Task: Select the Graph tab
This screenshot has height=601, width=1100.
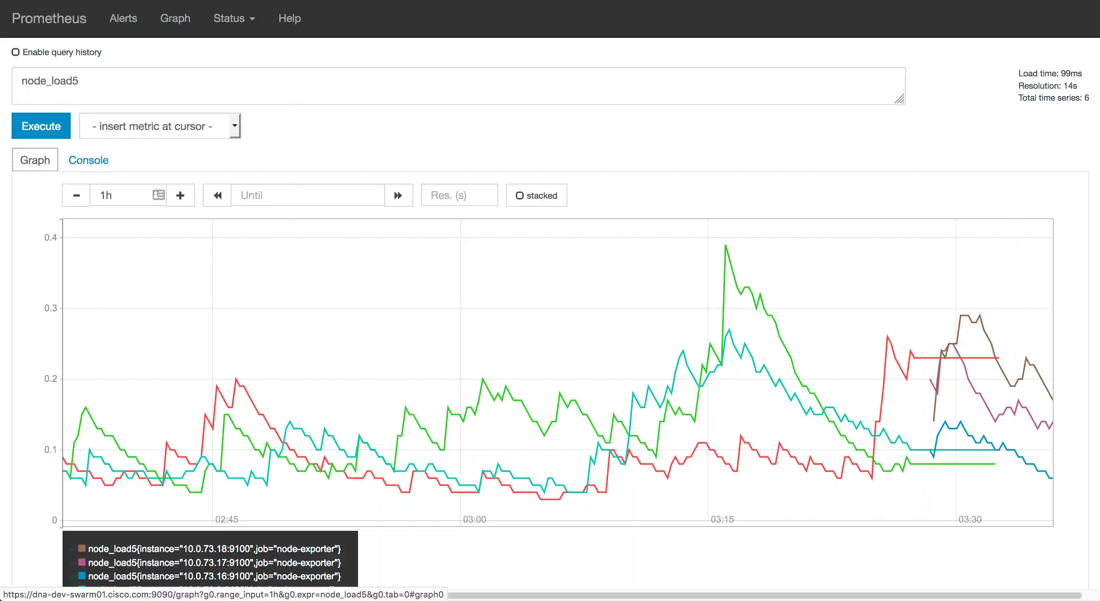Action: [x=35, y=160]
